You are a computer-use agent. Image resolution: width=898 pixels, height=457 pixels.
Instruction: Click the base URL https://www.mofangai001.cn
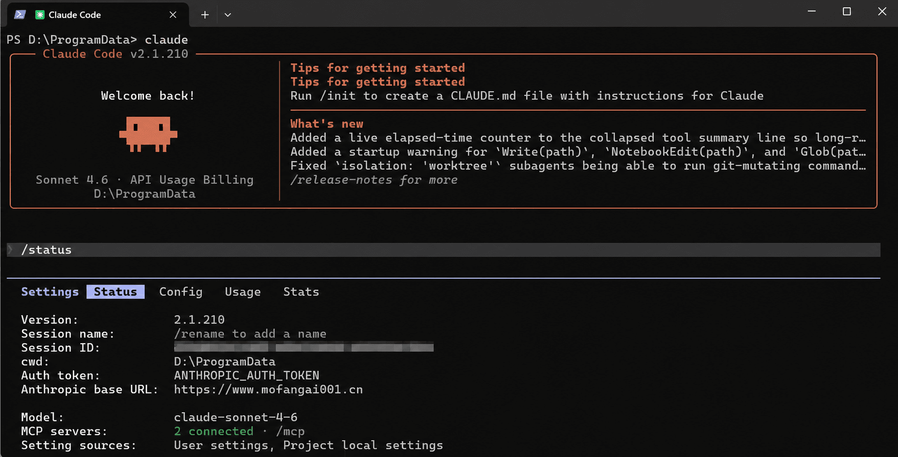268,390
